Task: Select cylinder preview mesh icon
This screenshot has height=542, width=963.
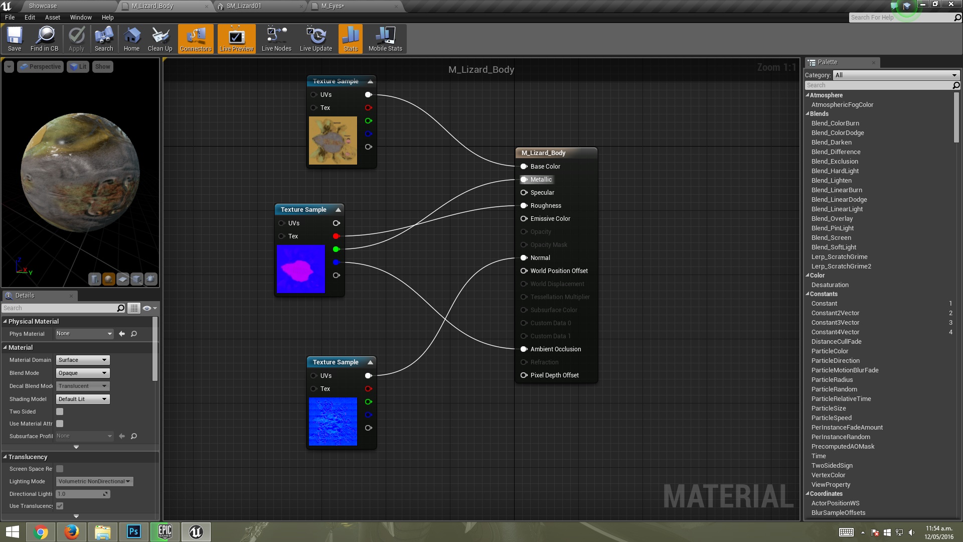Action: pos(95,279)
